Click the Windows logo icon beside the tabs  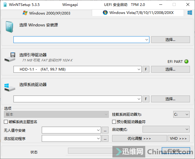190,13
